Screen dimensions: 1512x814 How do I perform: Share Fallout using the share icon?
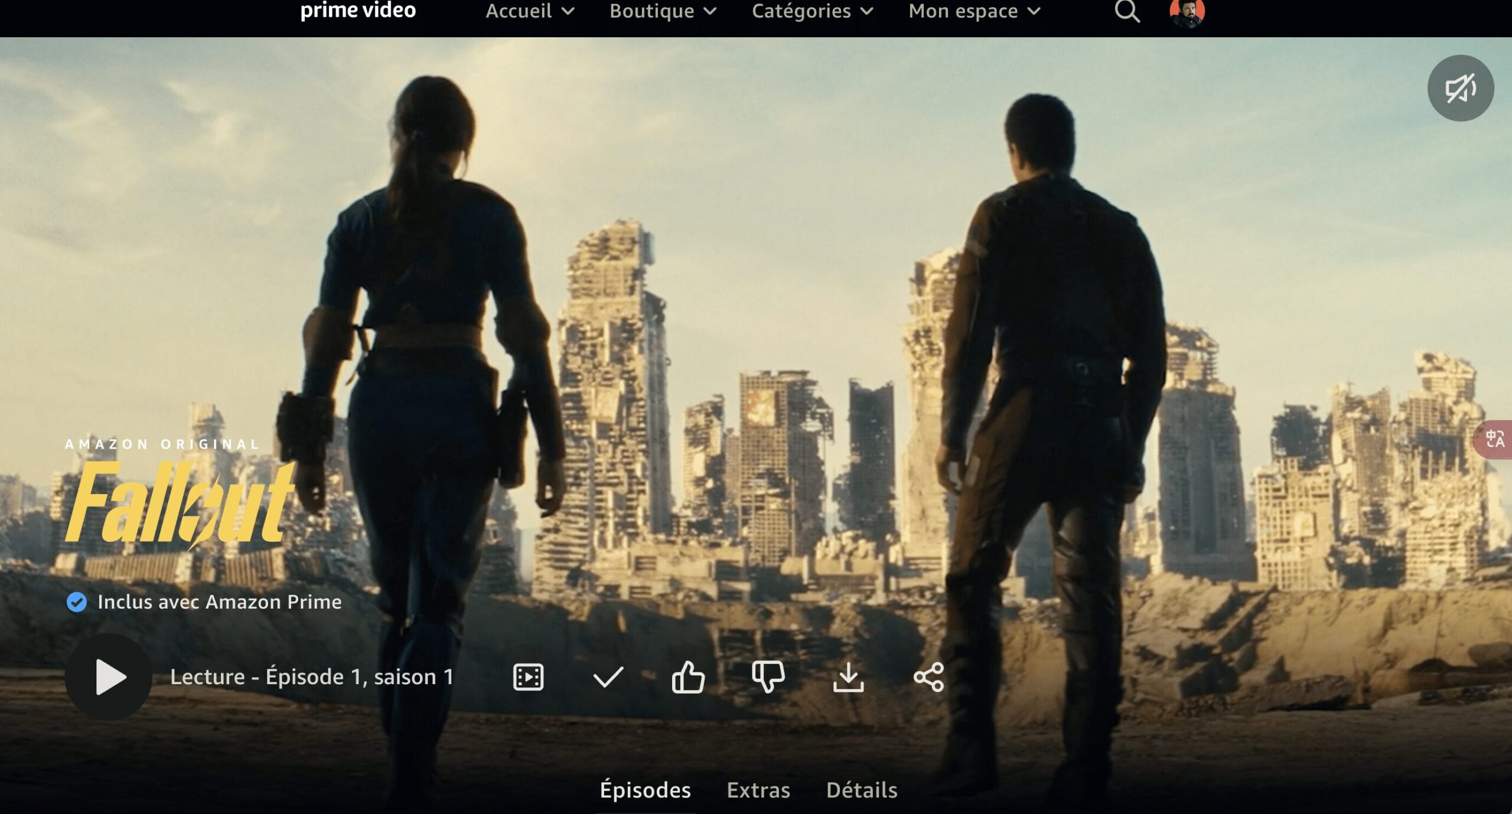[928, 677]
